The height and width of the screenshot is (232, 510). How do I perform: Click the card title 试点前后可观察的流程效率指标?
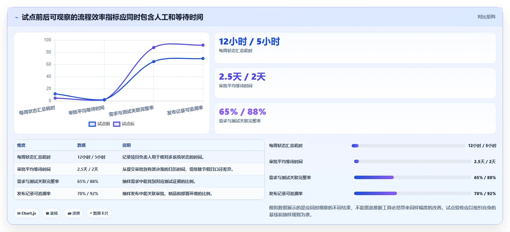point(112,17)
